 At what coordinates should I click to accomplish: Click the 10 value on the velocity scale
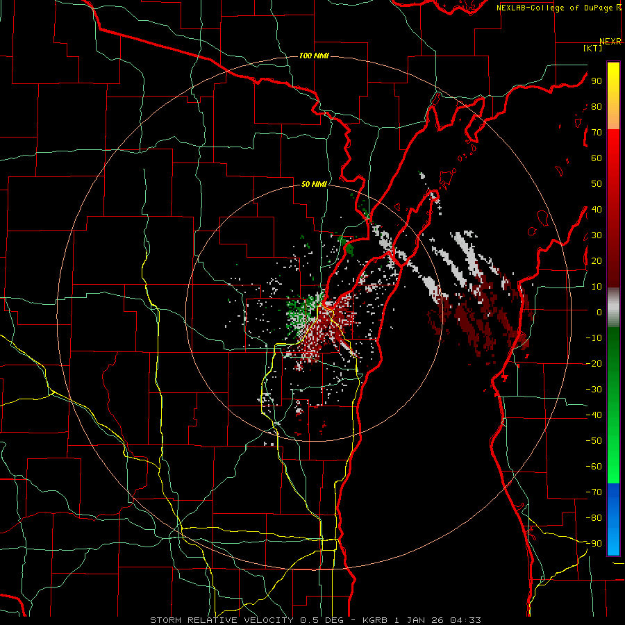(597, 287)
